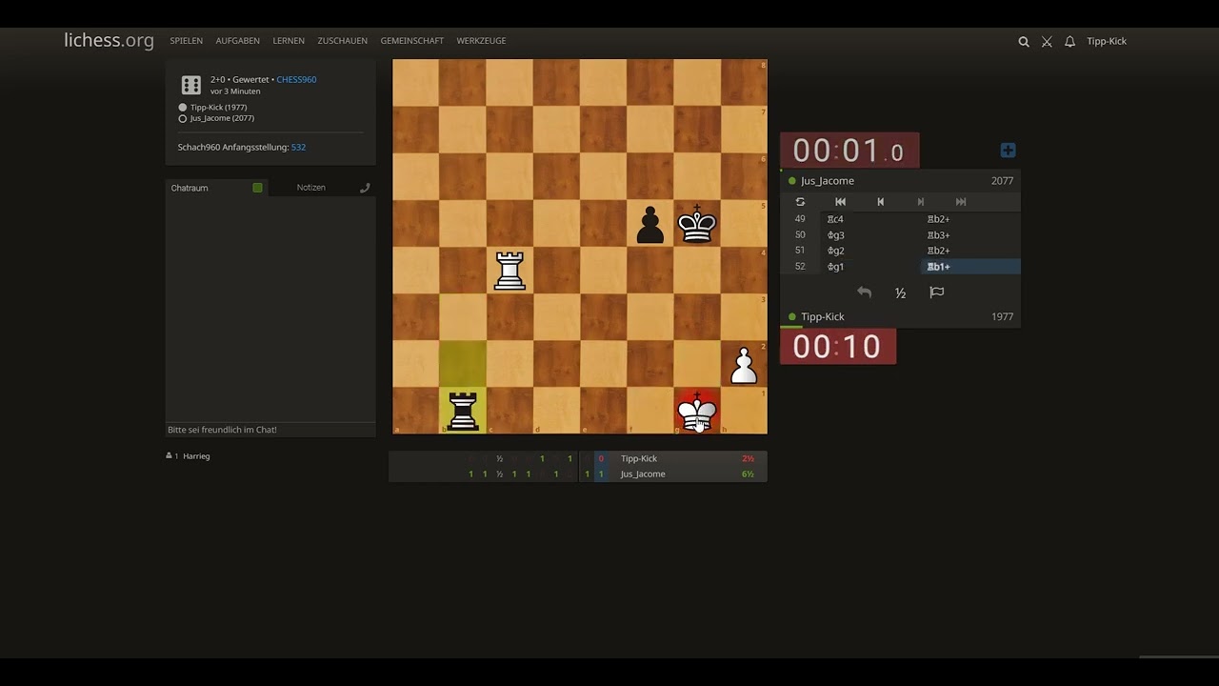Open the GEMEINSCHAFT menu
1219x686 pixels.
coord(411,41)
